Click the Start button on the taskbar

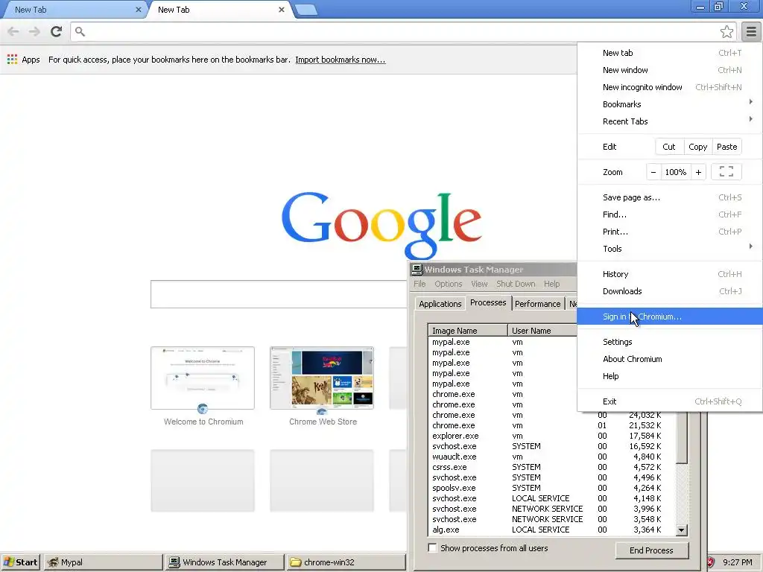pyautogui.click(x=20, y=562)
